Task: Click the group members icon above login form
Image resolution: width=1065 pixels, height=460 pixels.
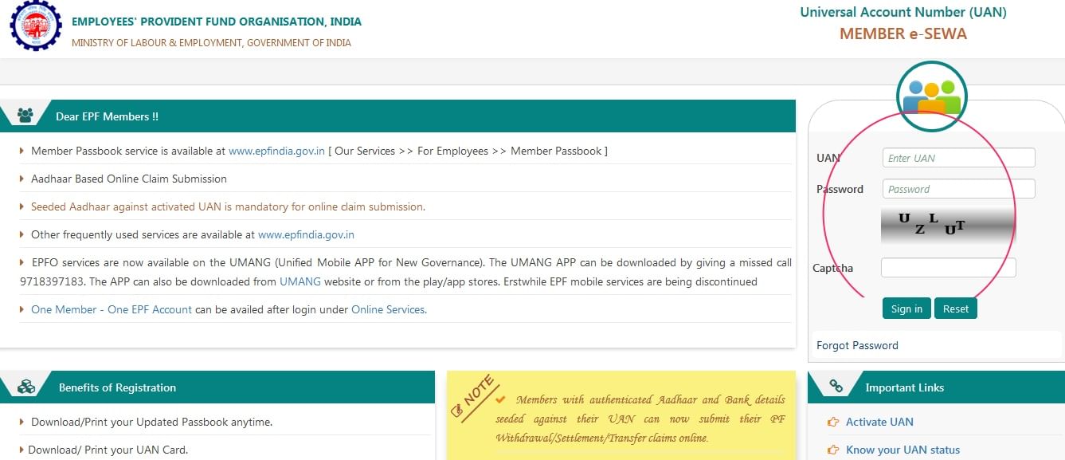Action: coord(930,95)
